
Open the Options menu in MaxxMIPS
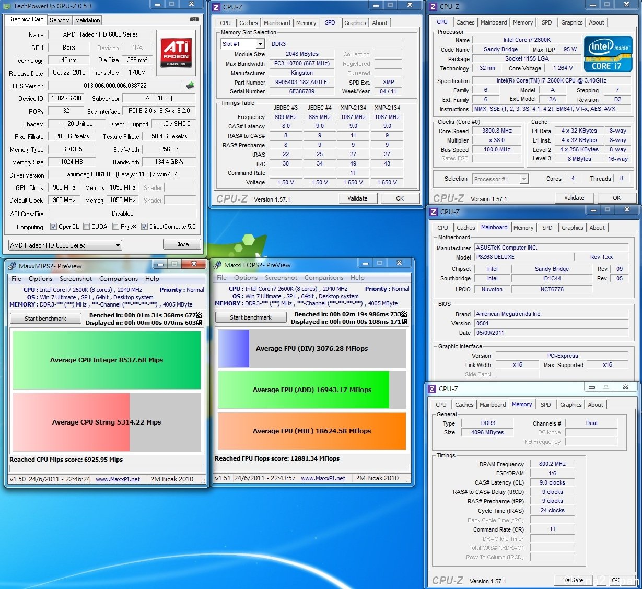(41, 279)
